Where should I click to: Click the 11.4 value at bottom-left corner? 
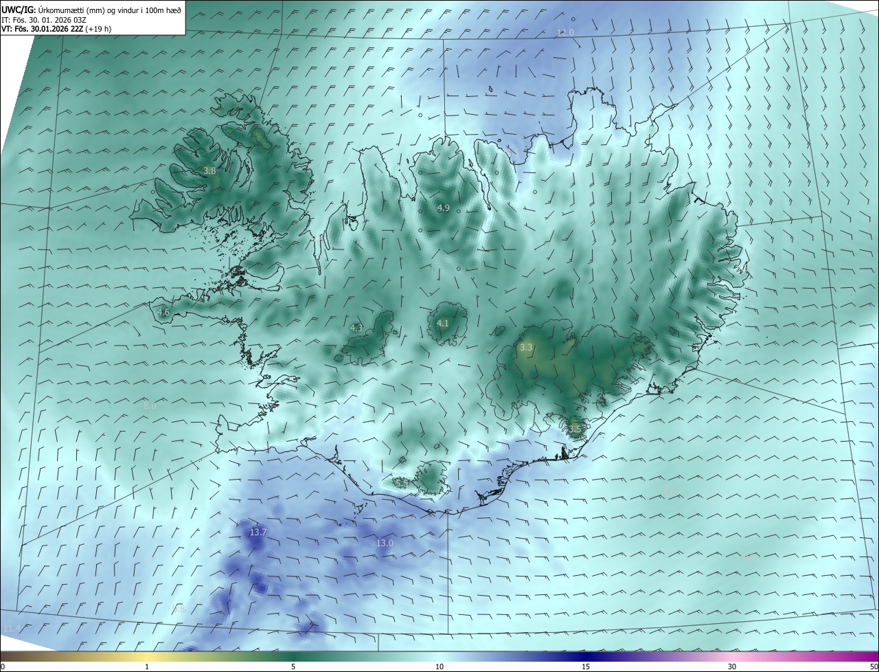(x=11, y=628)
